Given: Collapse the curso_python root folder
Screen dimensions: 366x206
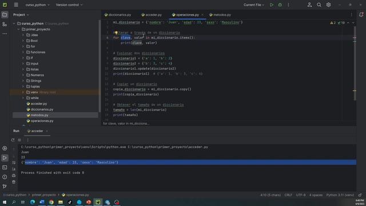Looking at the screenshot, I should click(x=14, y=23).
